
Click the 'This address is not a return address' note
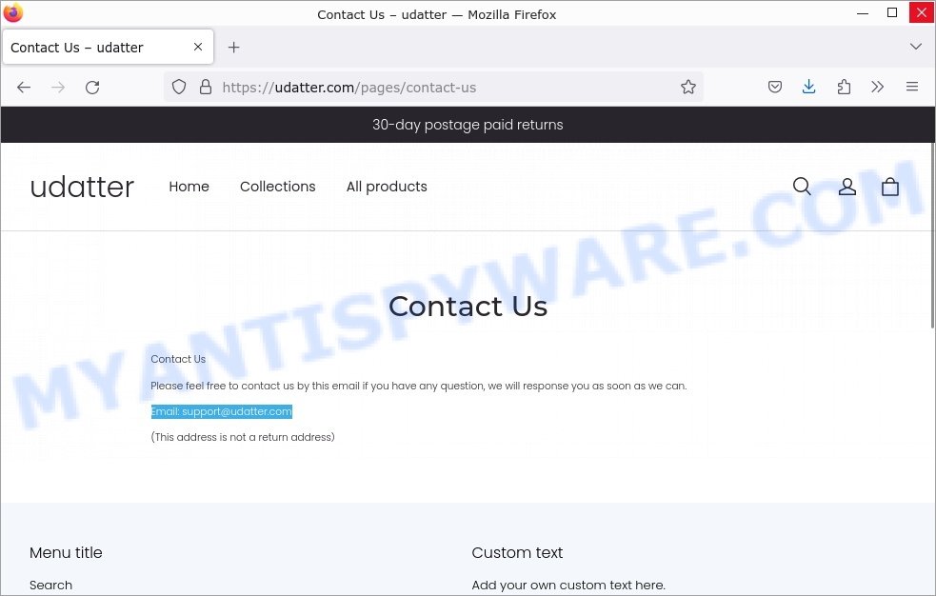(243, 437)
